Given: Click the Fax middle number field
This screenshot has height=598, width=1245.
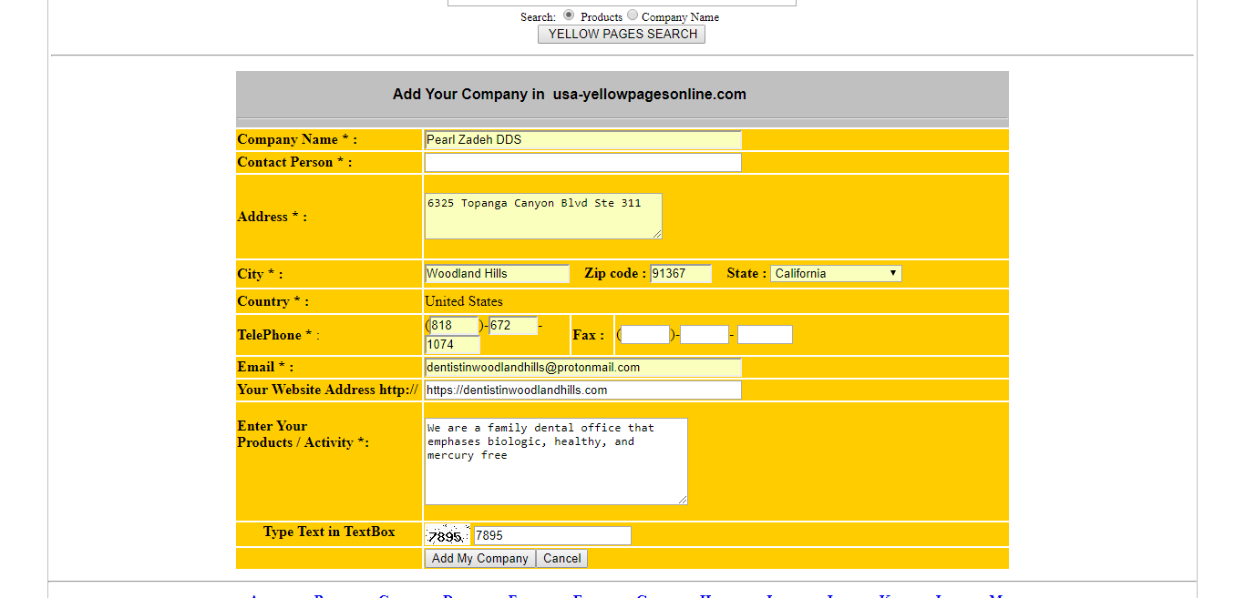Looking at the screenshot, I should [705, 335].
